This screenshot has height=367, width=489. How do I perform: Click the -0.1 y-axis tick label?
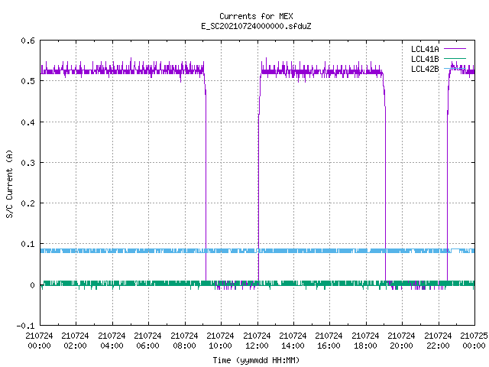[25, 326]
